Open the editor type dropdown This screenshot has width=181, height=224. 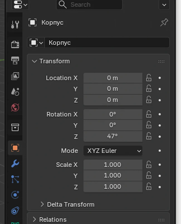[20, 4]
